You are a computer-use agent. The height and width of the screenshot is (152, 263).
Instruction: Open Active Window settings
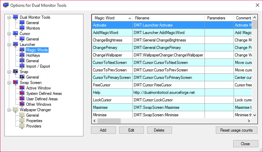point(38,88)
